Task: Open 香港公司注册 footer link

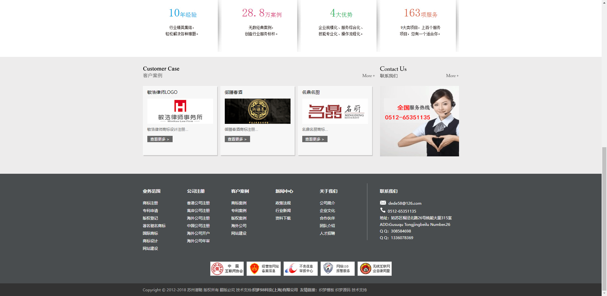Action: pos(198,203)
